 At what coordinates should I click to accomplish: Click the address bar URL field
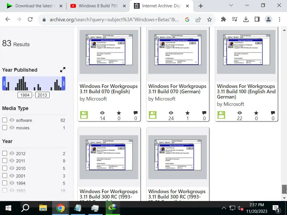tap(114, 20)
